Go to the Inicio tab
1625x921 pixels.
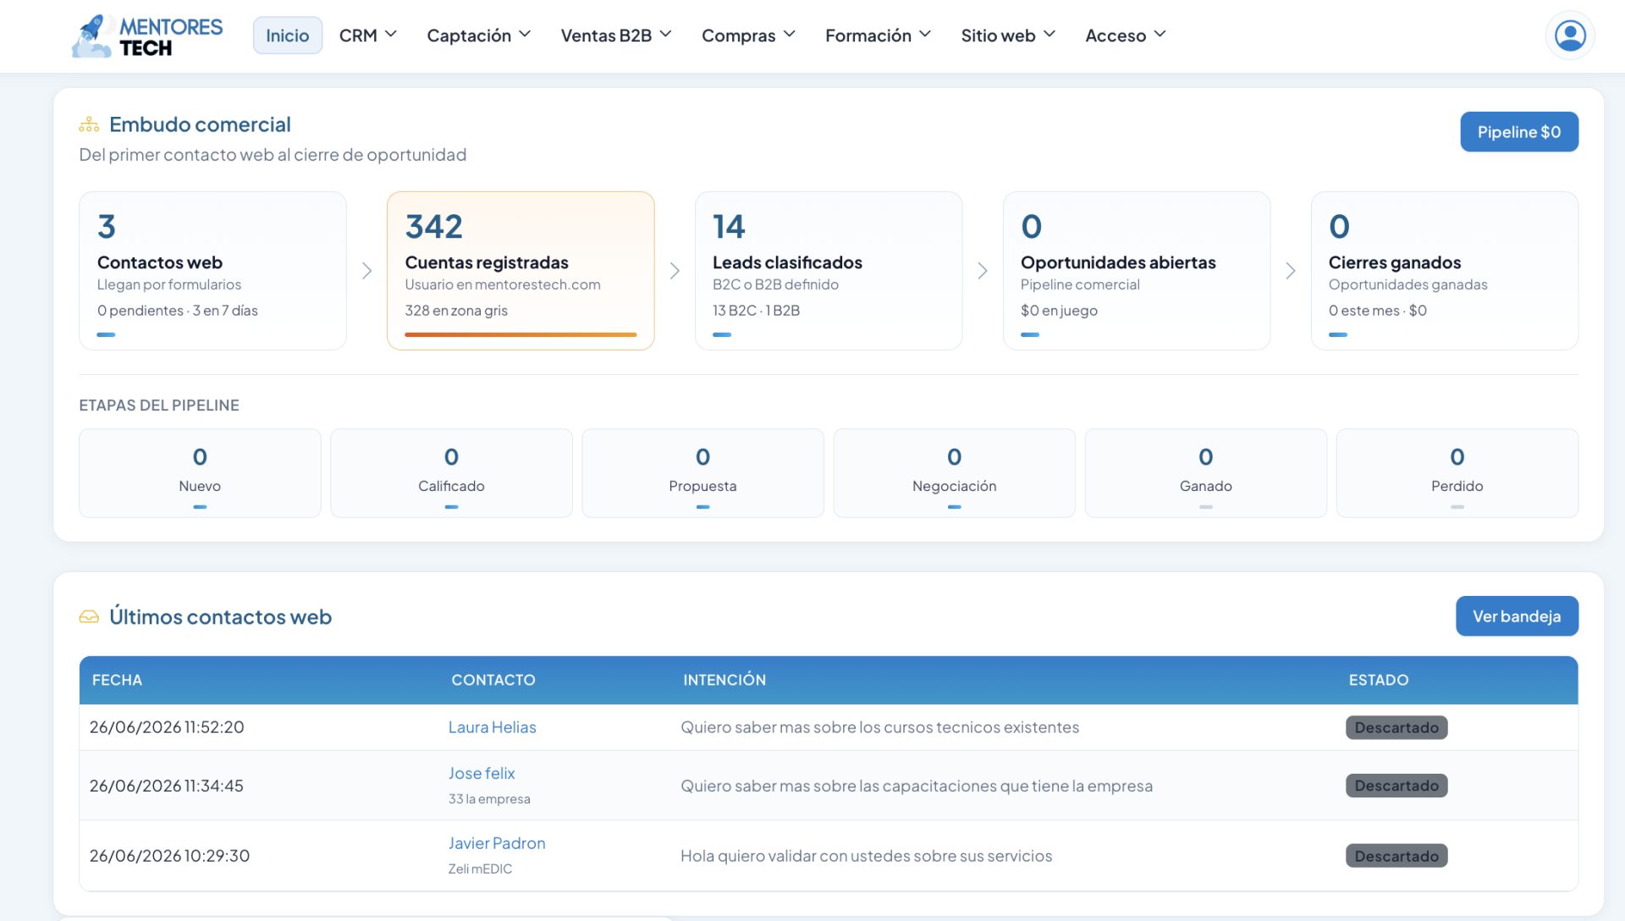click(x=288, y=36)
